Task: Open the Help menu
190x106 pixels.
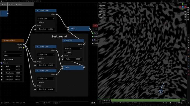Action: tap(19, 1)
